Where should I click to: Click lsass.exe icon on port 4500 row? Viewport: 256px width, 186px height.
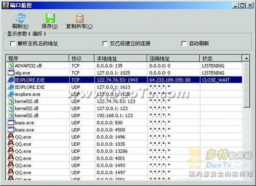click(11, 129)
